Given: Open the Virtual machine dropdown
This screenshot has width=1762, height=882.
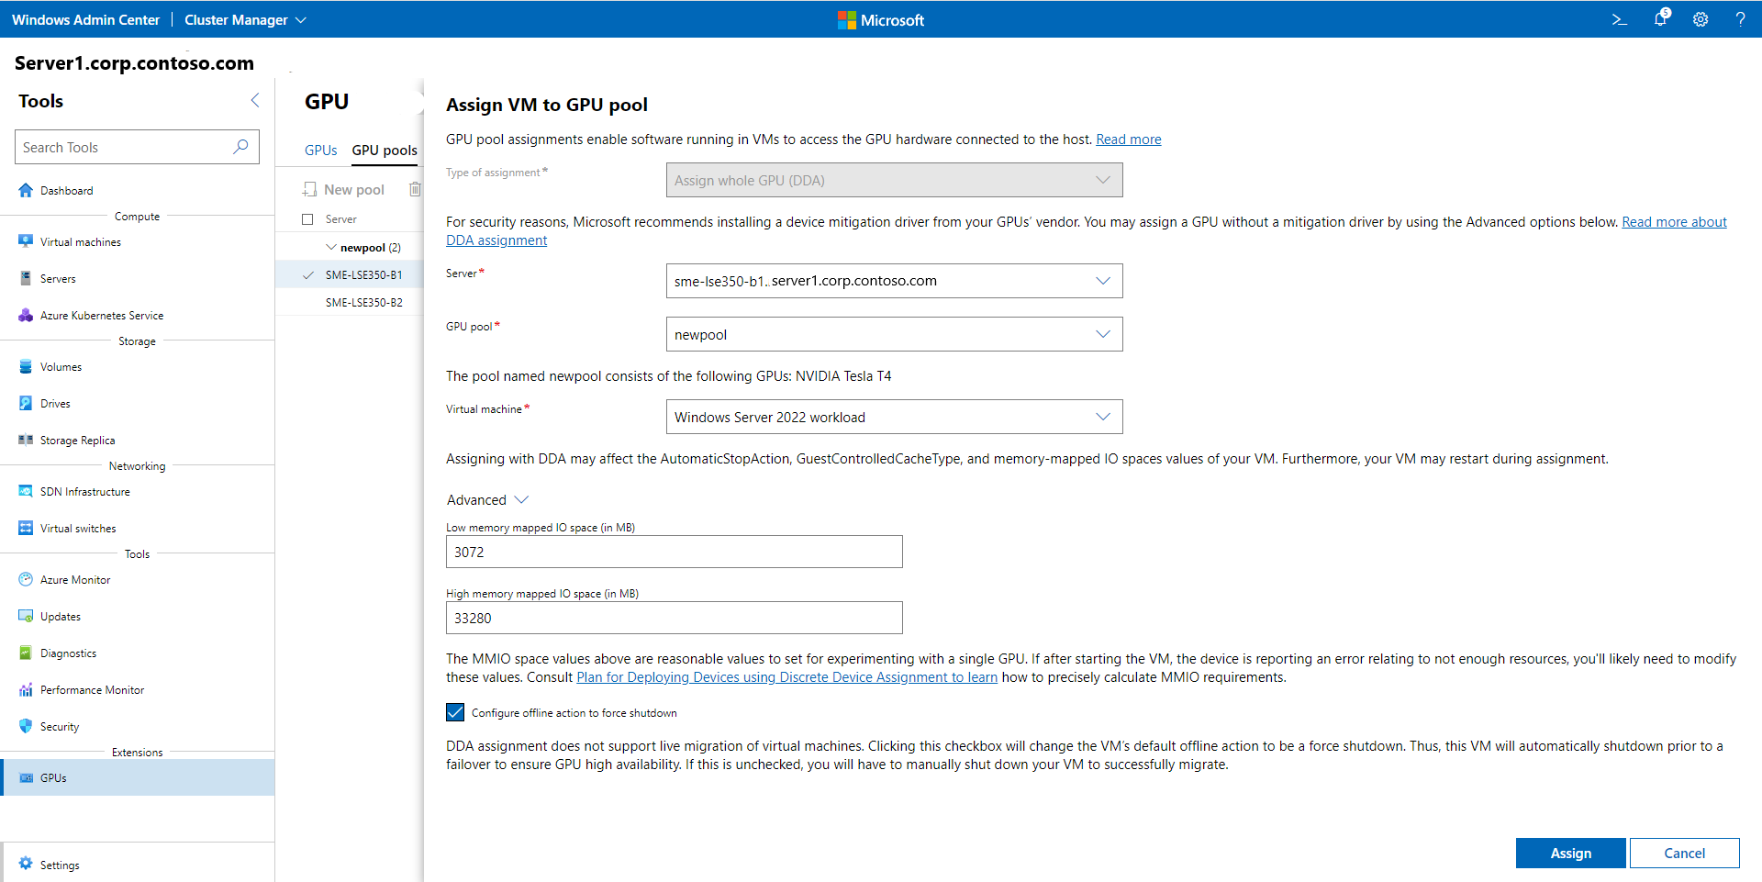Looking at the screenshot, I should [1102, 417].
